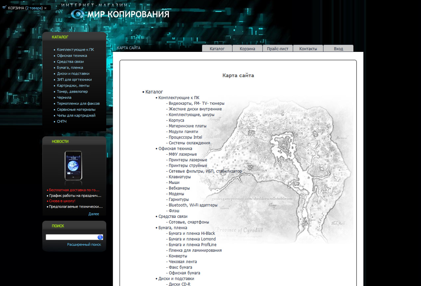Open the Принтеры лазерные site map entry
This screenshot has width=421, height=286.
point(188,160)
